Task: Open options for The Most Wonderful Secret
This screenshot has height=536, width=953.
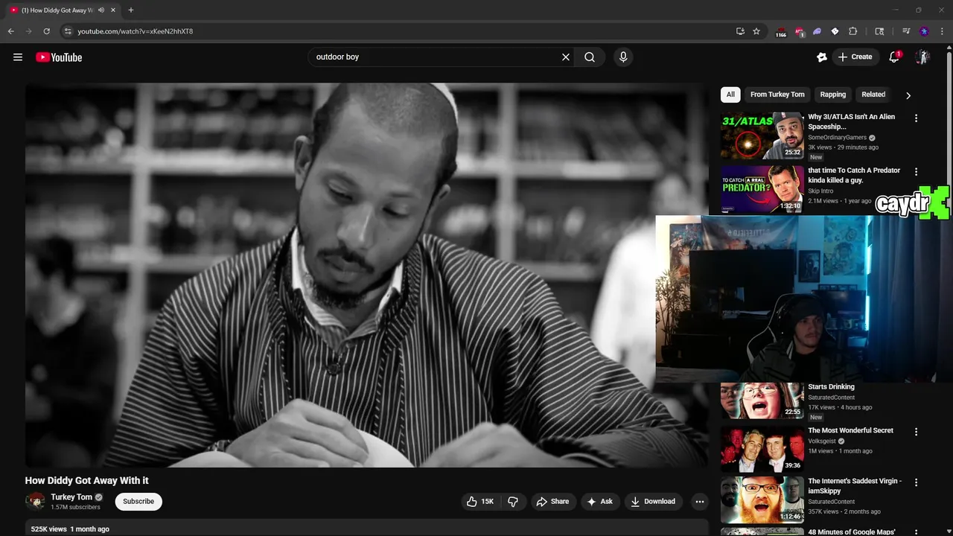Action: (x=916, y=432)
